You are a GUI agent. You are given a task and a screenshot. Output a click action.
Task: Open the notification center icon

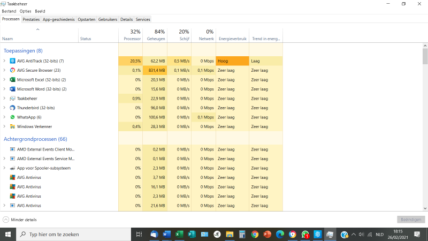point(417,234)
